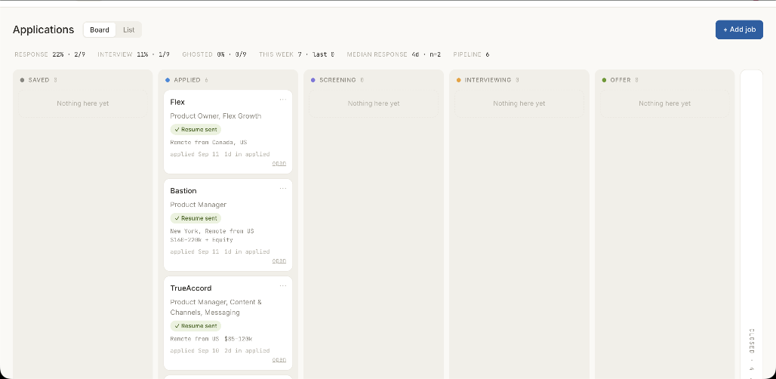Screen dimensions: 776x379
Task: Open the Flex job posting link
Action: (279, 163)
